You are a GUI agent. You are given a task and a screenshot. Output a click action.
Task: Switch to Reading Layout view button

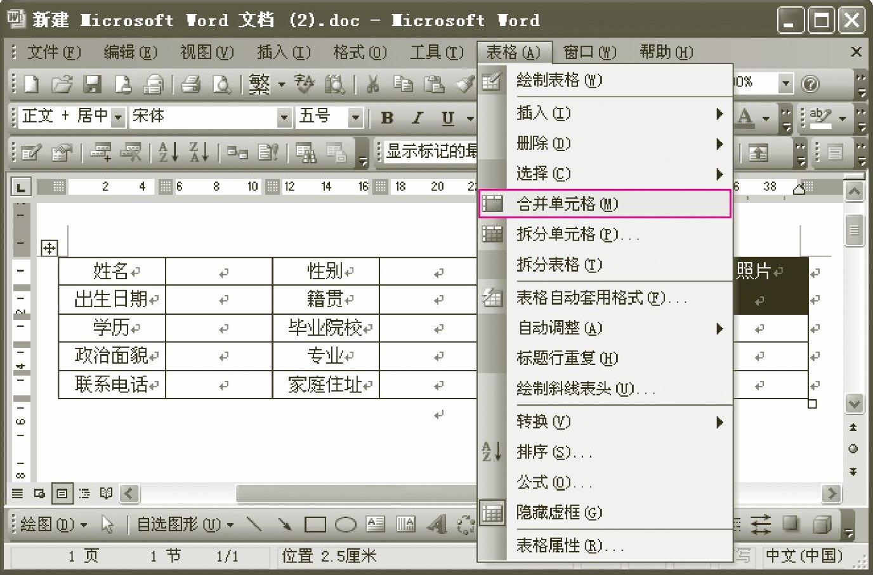coord(107,493)
